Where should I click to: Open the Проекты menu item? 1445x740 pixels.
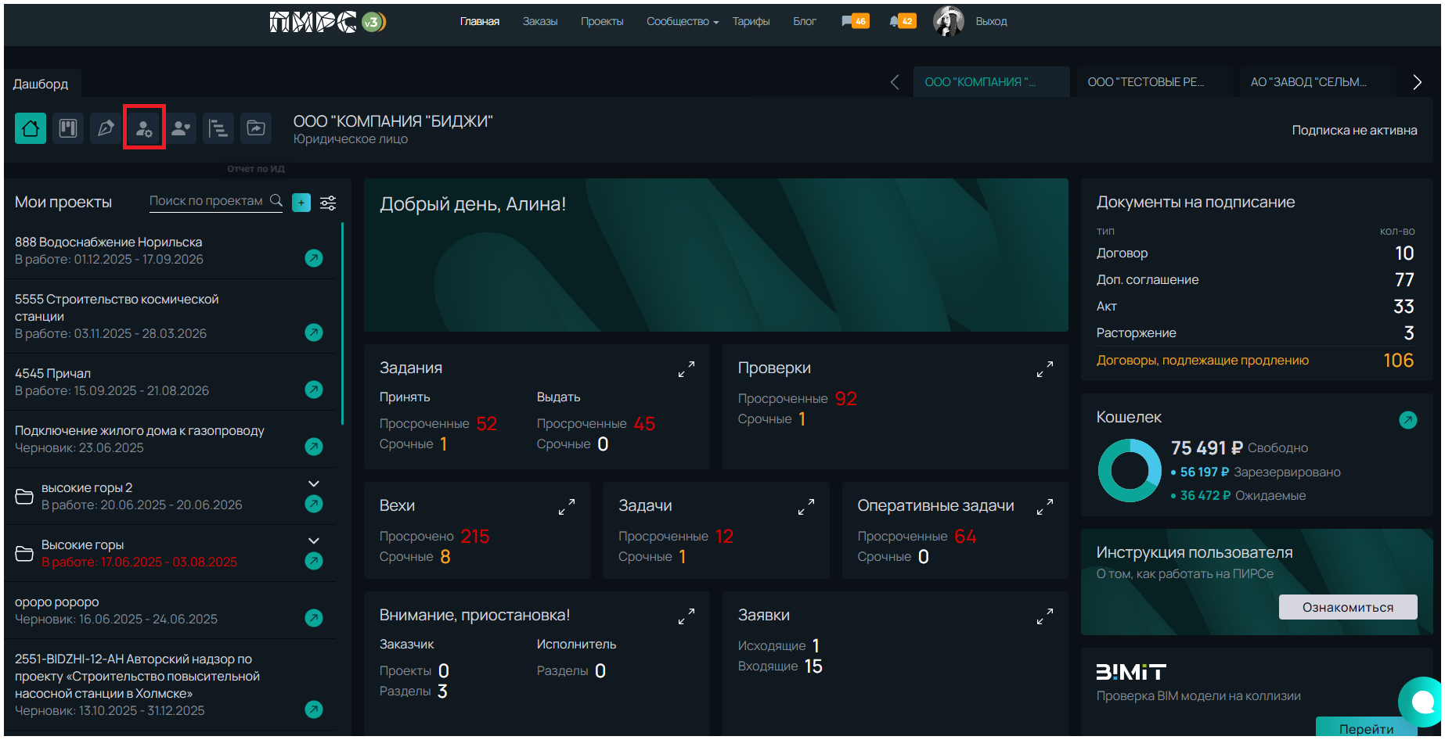(x=601, y=21)
